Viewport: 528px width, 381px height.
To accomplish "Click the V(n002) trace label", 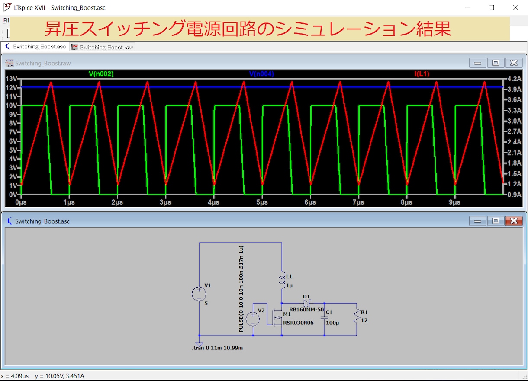I will tap(101, 74).
